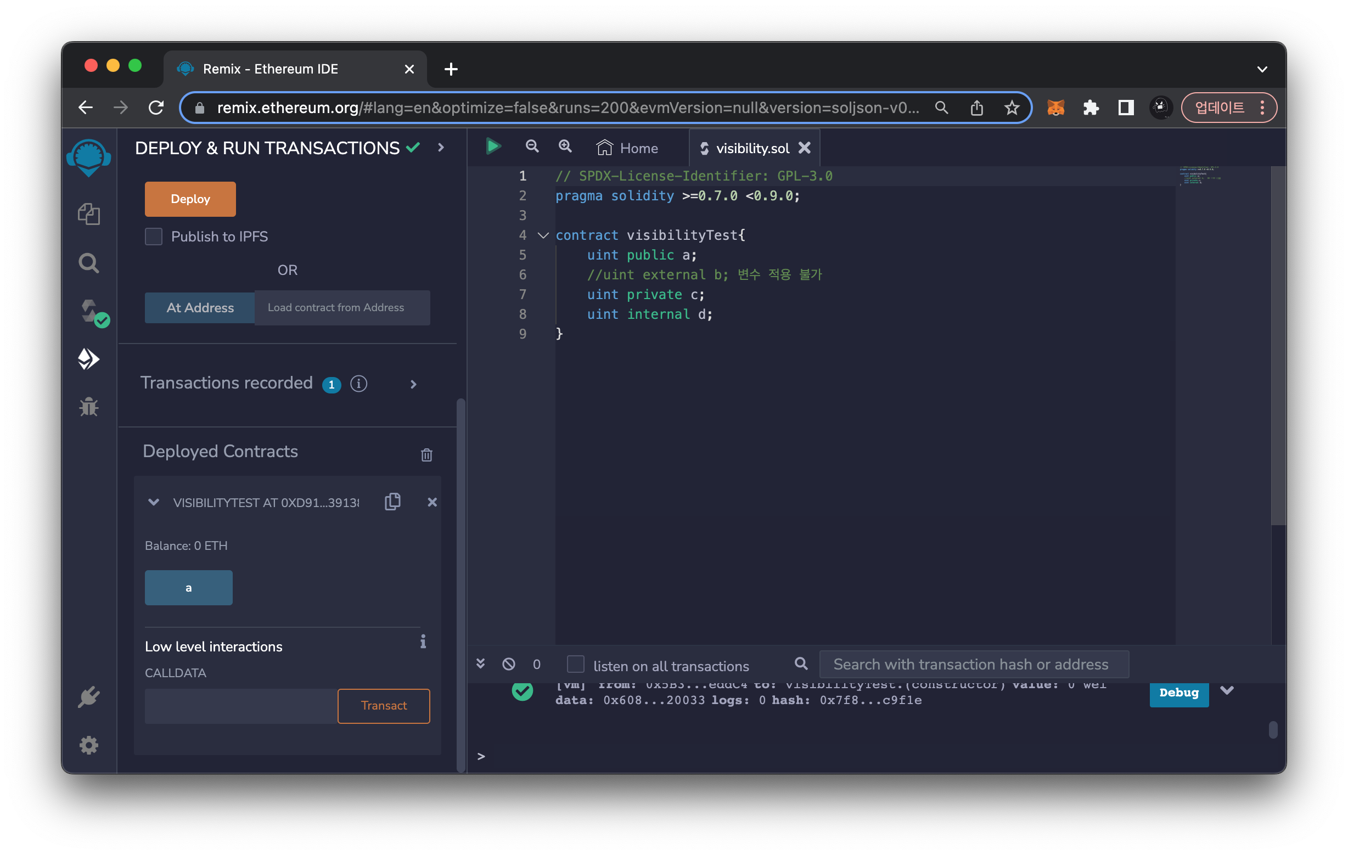Screen dimensions: 1348x855
Task: Enable the Publish to IPFS checkbox
Action: [154, 236]
